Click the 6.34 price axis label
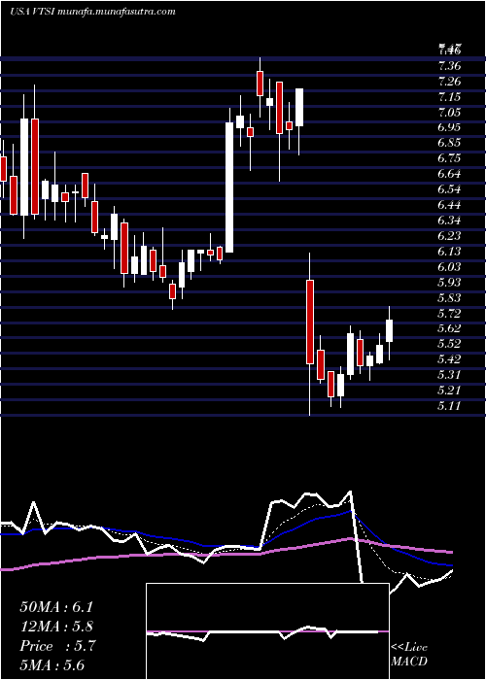 (x=449, y=221)
